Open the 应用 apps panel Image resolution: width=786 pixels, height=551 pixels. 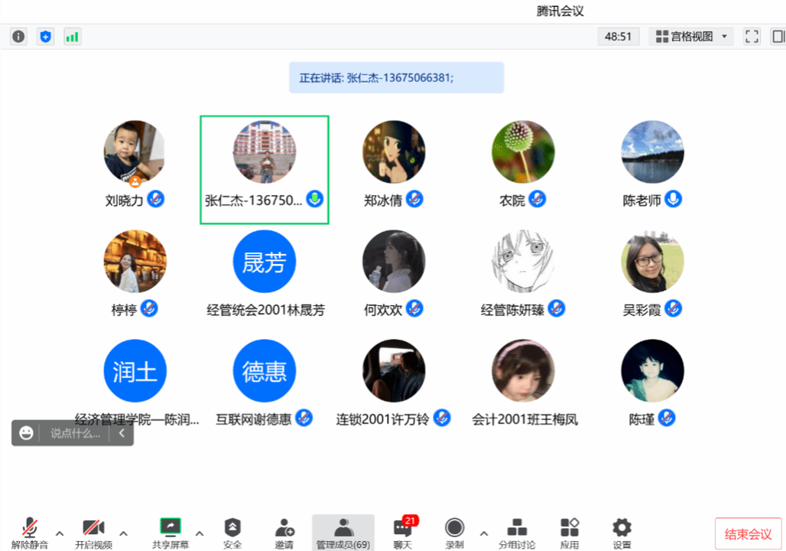(570, 533)
